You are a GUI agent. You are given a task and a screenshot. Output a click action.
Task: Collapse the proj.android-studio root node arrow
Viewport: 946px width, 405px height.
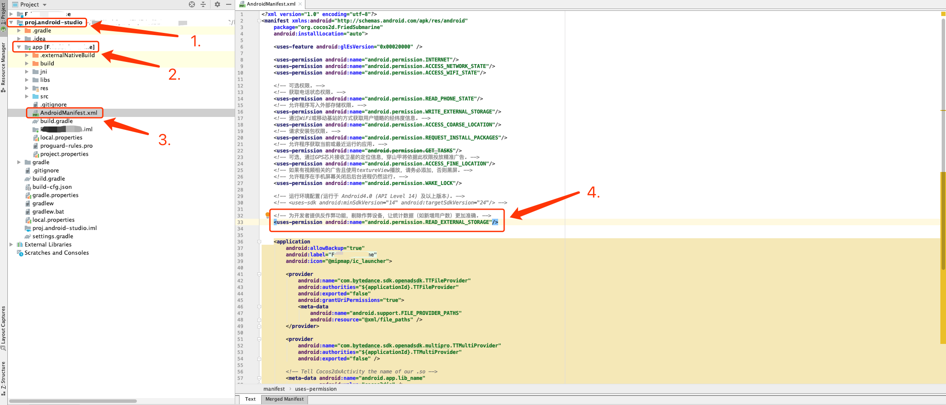point(11,22)
